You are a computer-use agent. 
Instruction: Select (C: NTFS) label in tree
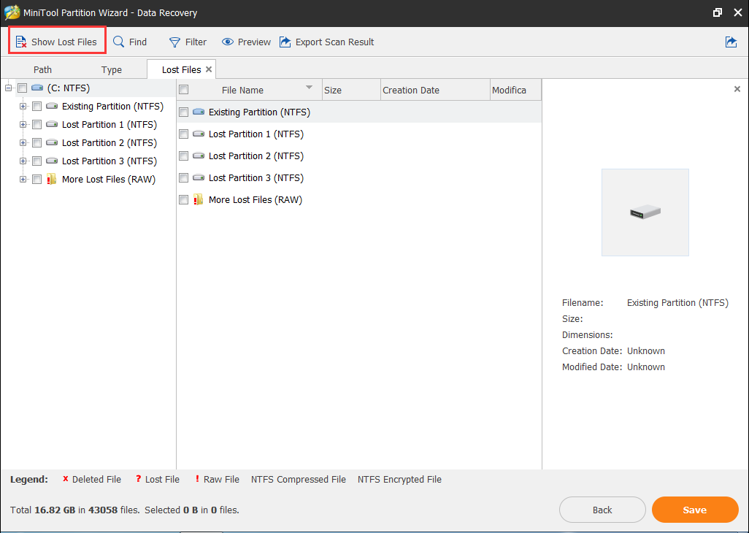point(69,88)
